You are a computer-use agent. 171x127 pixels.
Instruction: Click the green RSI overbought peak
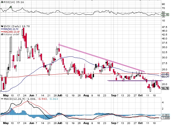10,7
